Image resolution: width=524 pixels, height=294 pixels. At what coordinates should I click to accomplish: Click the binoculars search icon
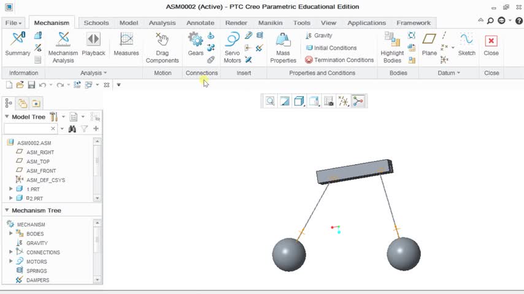point(72,129)
